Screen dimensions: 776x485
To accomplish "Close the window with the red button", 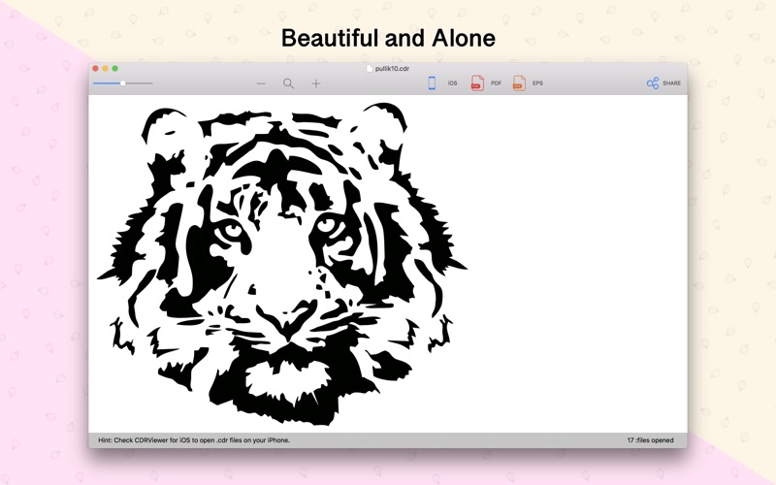I will coord(95,68).
